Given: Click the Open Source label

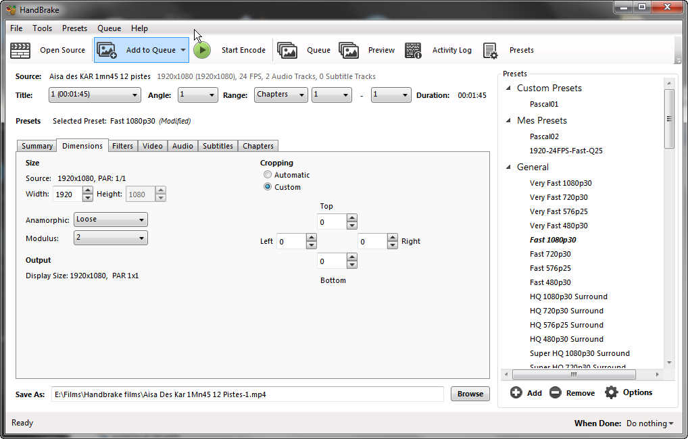Looking at the screenshot, I should pyautogui.click(x=62, y=50).
